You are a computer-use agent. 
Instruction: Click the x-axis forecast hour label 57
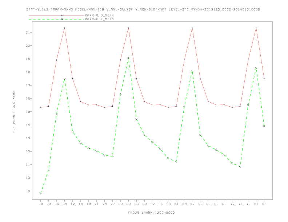click(x=192, y=204)
